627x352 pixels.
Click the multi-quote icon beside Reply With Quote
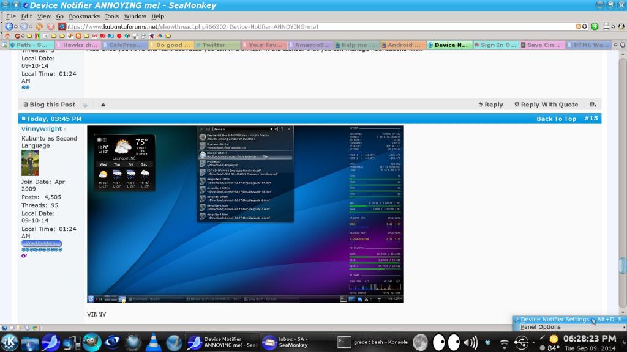(592, 105)
